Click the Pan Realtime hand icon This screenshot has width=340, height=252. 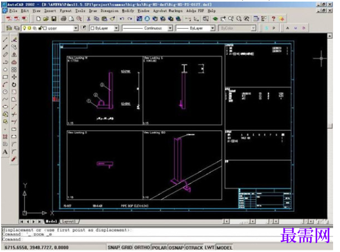pos(223,19)
